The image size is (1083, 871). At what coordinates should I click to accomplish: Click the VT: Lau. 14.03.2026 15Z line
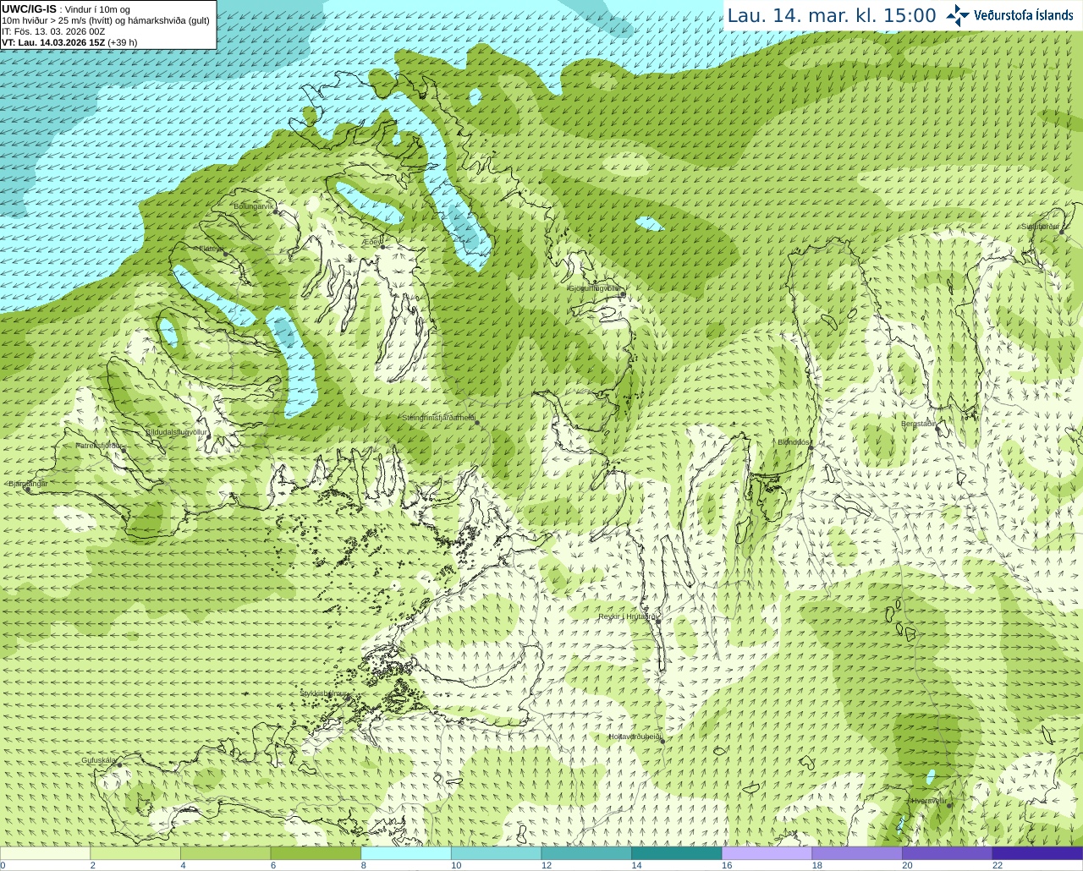point(69,42)
